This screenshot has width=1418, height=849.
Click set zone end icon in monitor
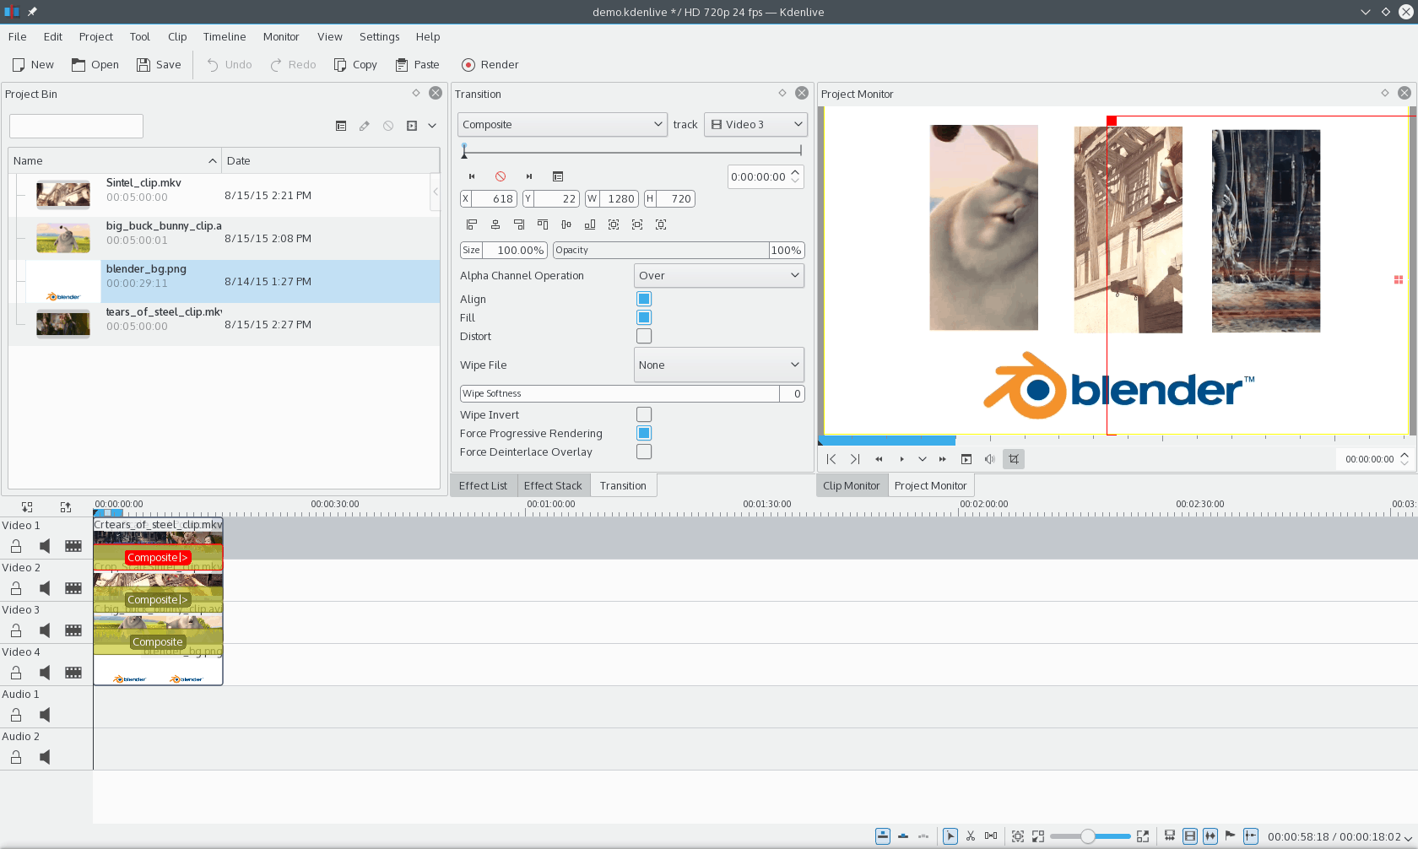[855, 459]
